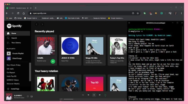
Task: Close the ELEMENT. Kendrick Lamar tab
Action: click(x=31, y=8)
